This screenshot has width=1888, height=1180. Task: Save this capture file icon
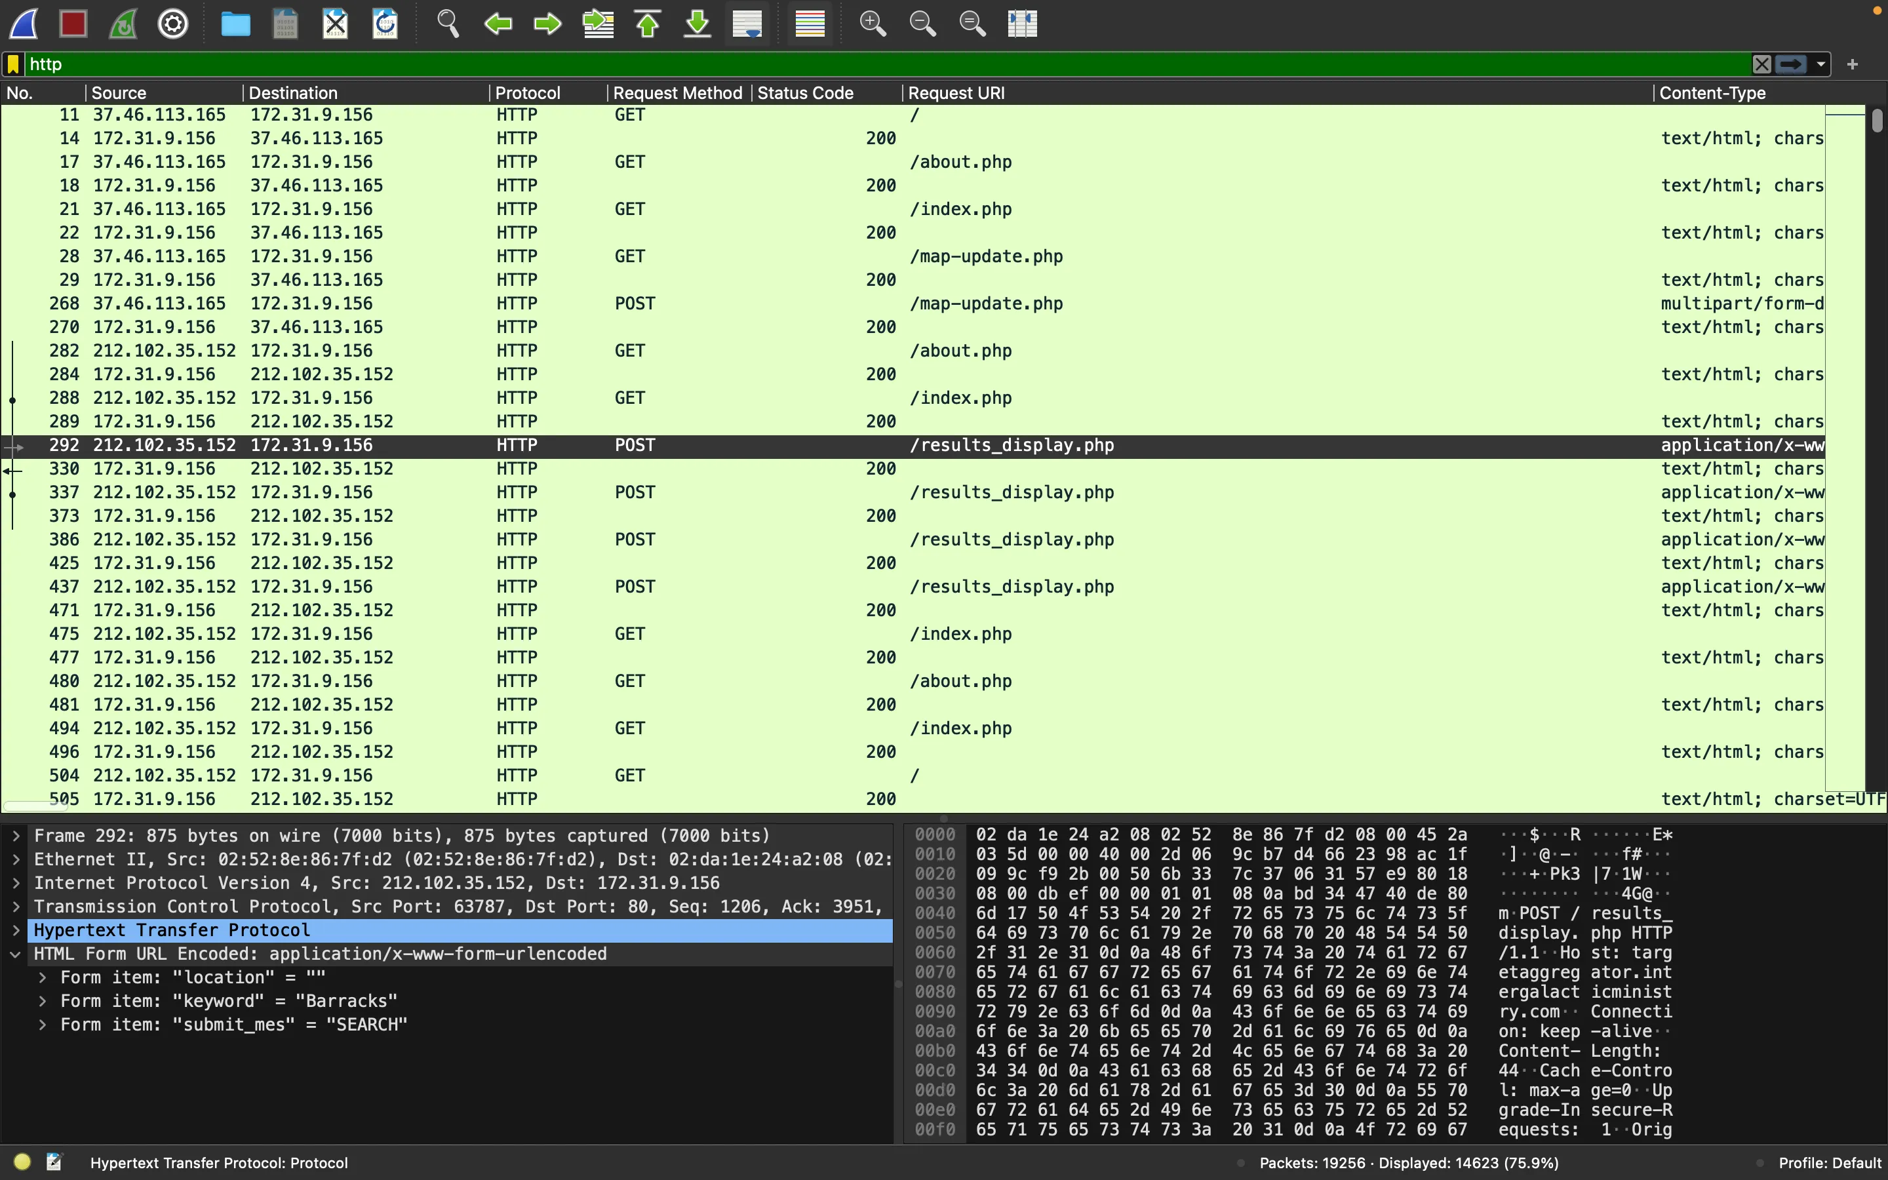(286, 24)
